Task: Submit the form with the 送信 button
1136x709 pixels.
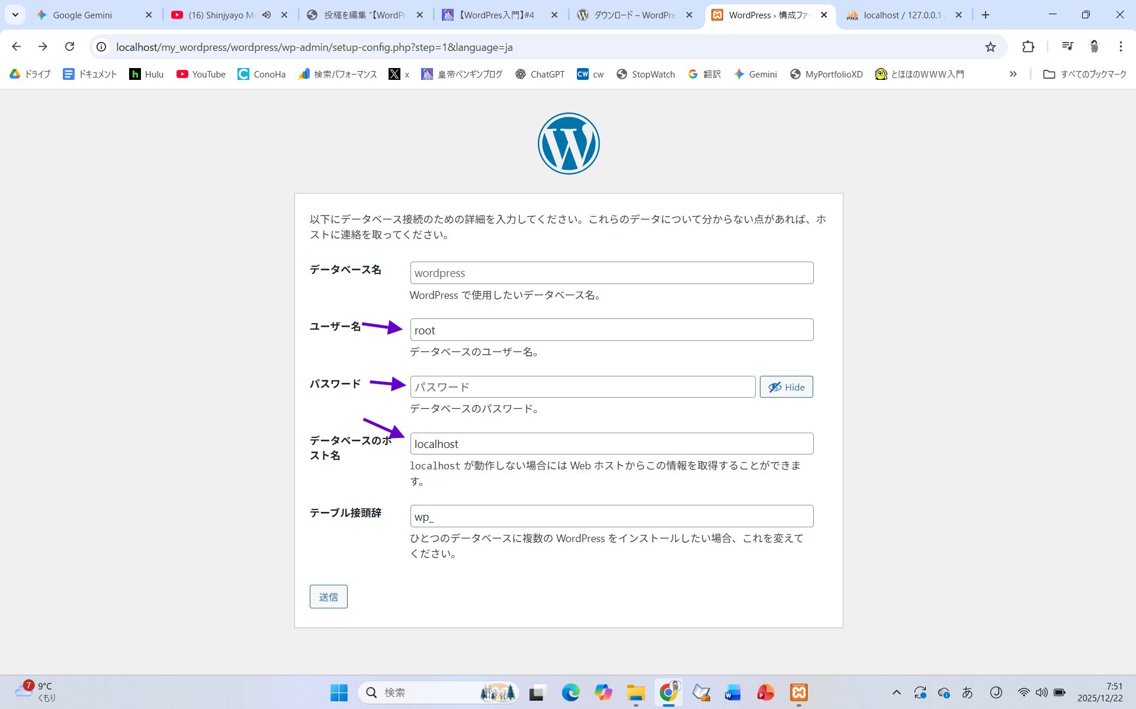Action: point(328,597)
